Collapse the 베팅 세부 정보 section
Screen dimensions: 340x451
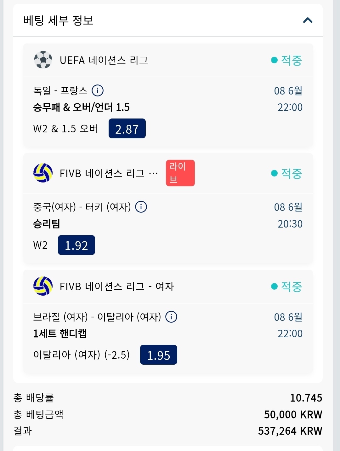(x=308, y=20)
